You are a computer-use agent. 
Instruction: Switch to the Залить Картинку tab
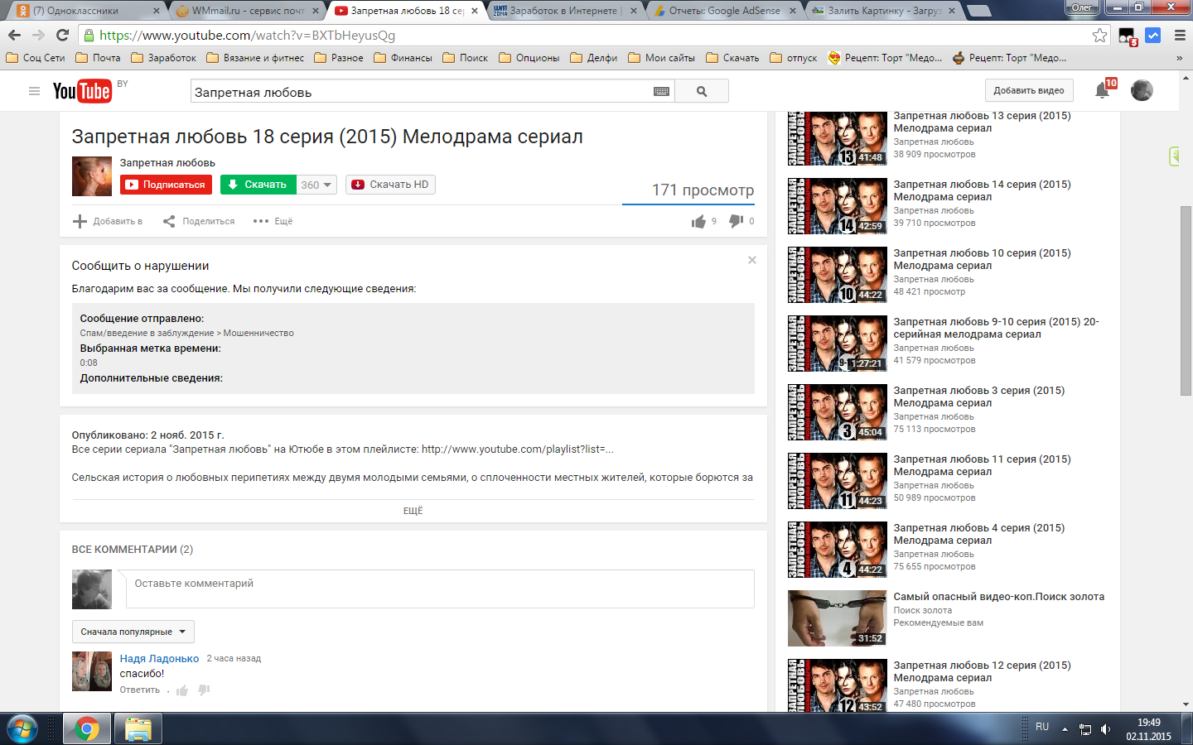click(x=884, y=11)
